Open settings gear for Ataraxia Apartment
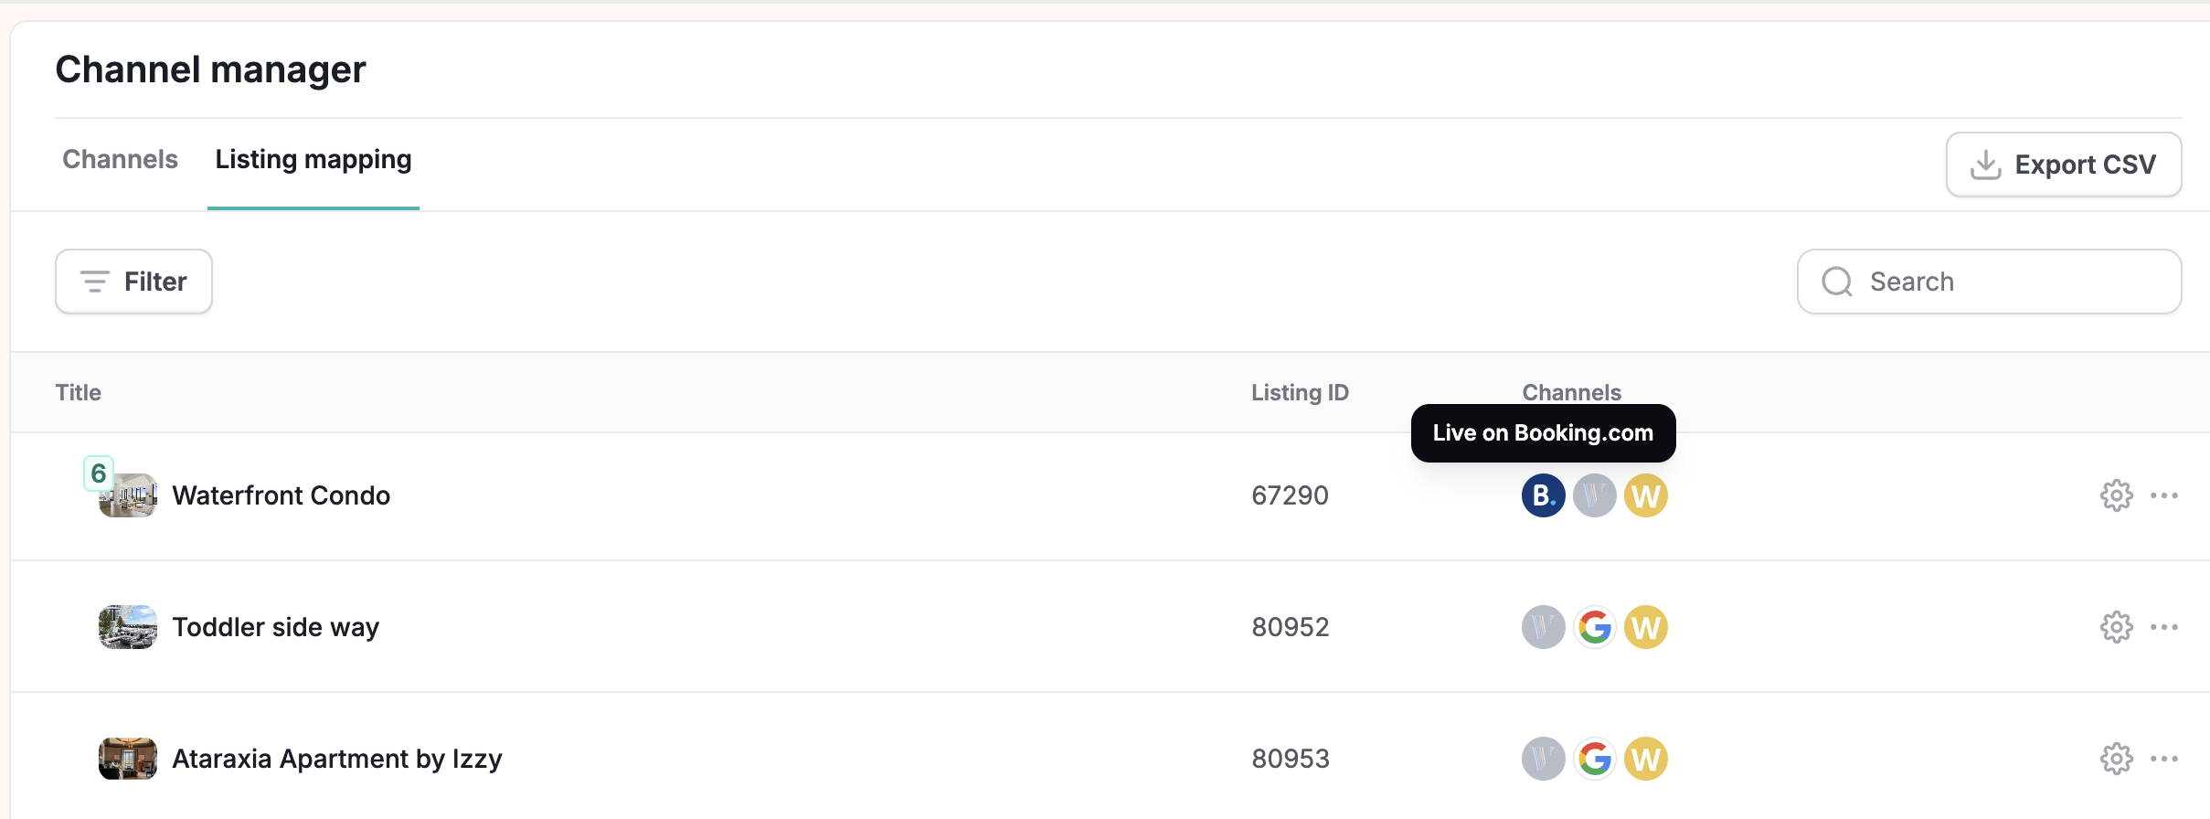Image resolution: width=2210 pixels, height=819 pixels. (x=2116, y=759)
